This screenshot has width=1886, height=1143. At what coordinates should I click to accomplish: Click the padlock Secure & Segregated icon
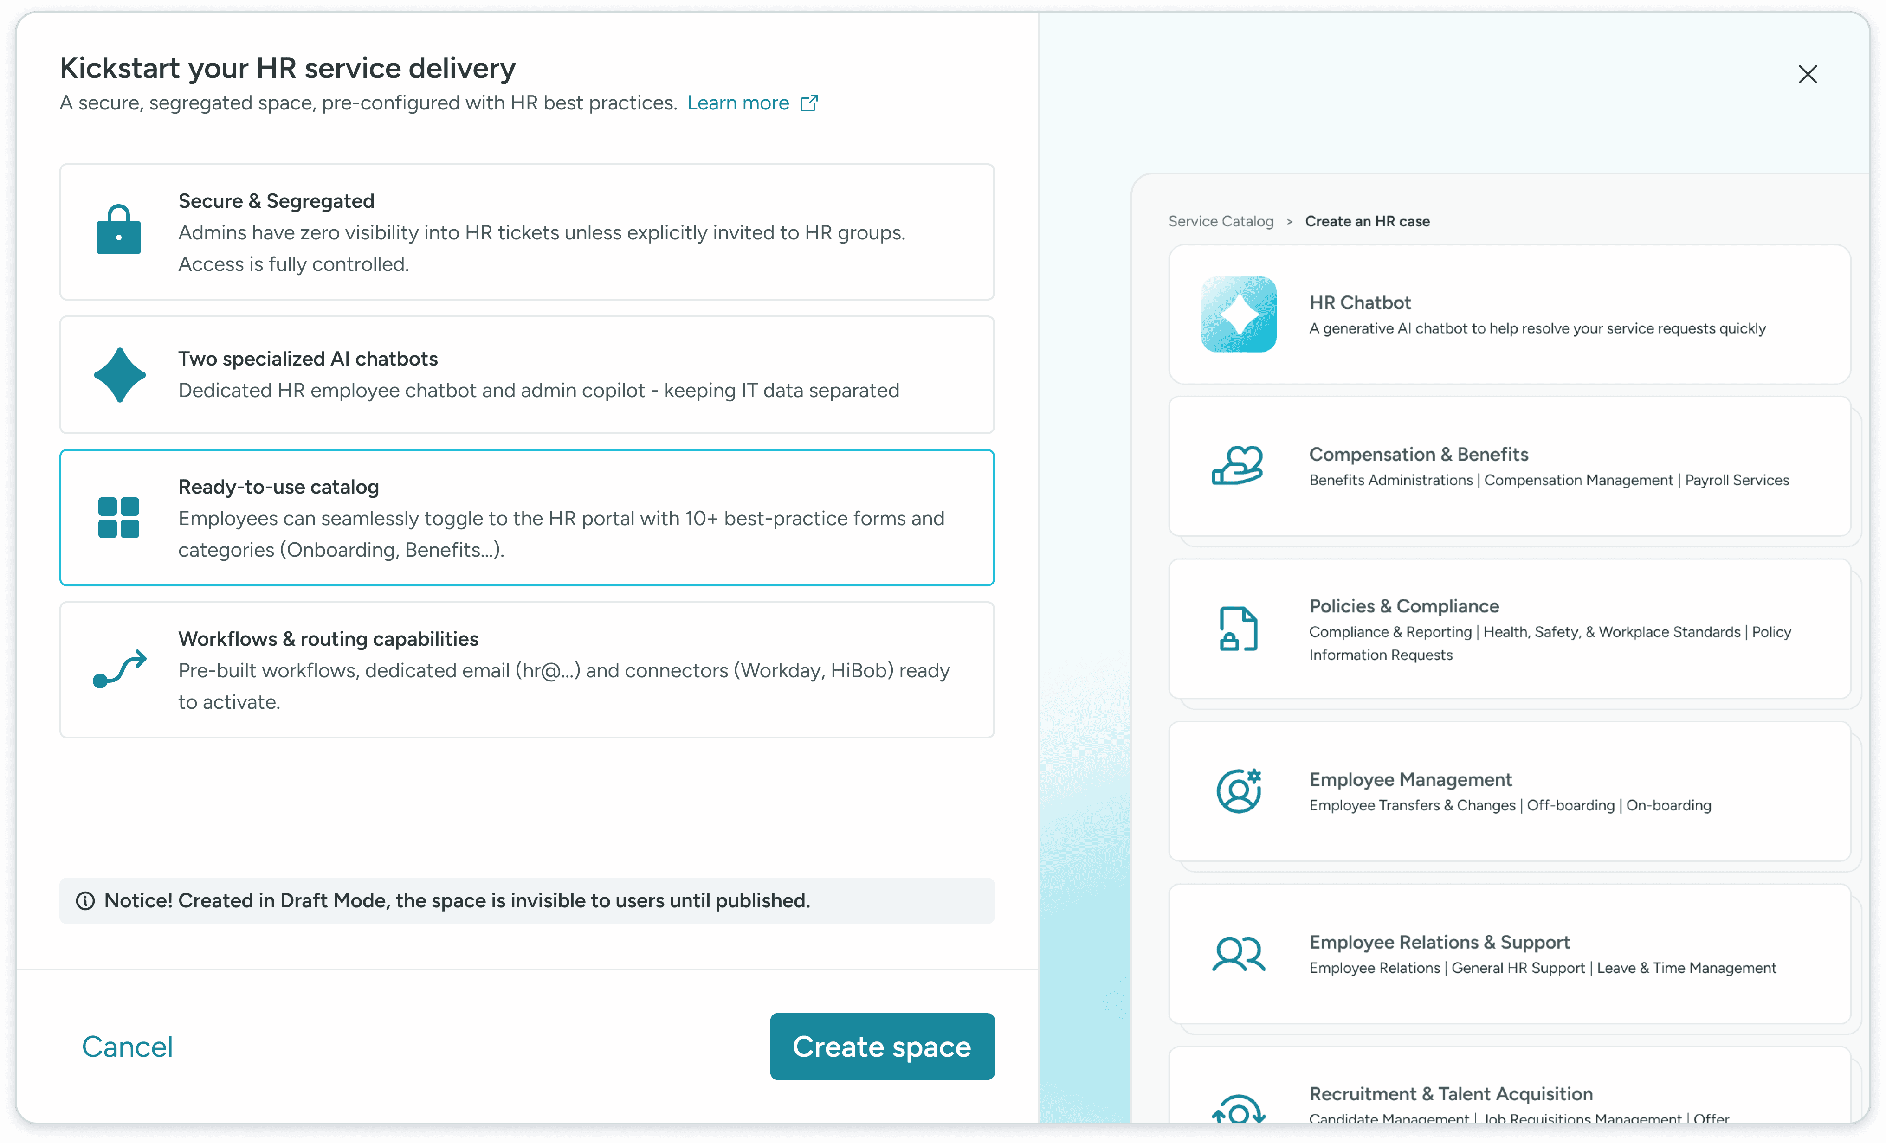click(x=119, y=230)
